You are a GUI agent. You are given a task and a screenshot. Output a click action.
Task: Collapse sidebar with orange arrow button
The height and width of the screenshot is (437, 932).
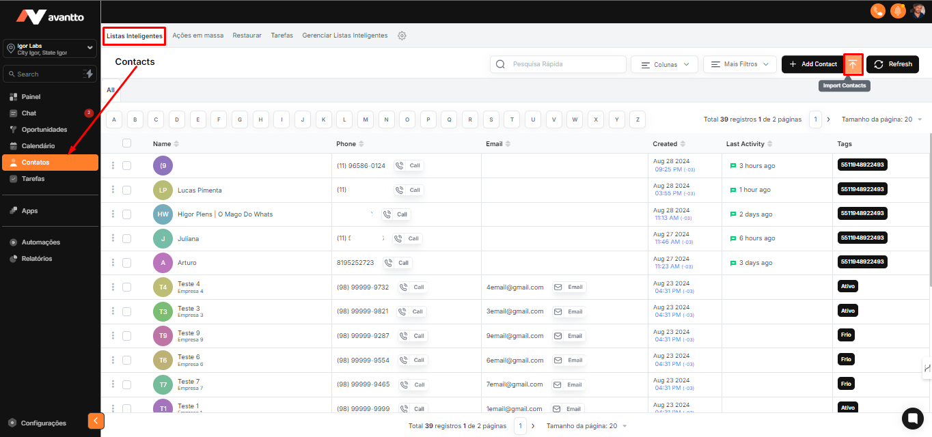(96, 421)
